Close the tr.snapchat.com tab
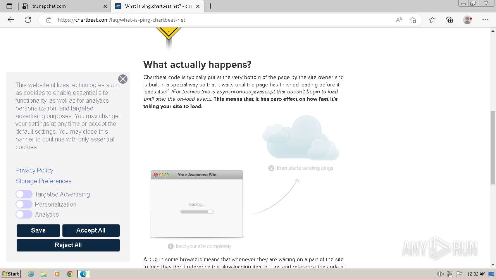This screenshot has height=279, width=496. tap(105, 6)
